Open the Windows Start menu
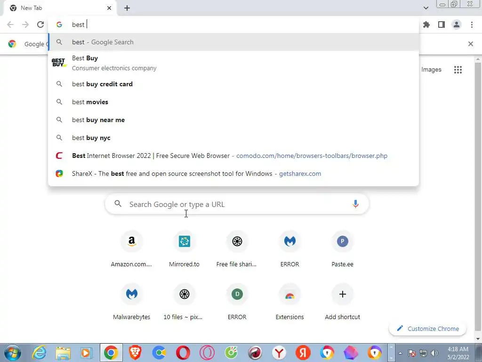 pos(12,353)
